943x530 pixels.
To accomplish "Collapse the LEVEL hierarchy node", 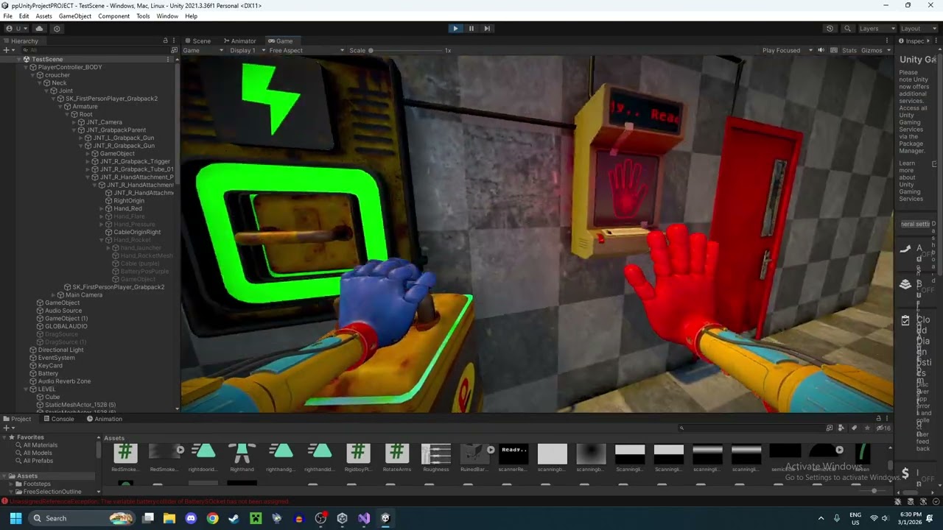I will click(27, 389).
